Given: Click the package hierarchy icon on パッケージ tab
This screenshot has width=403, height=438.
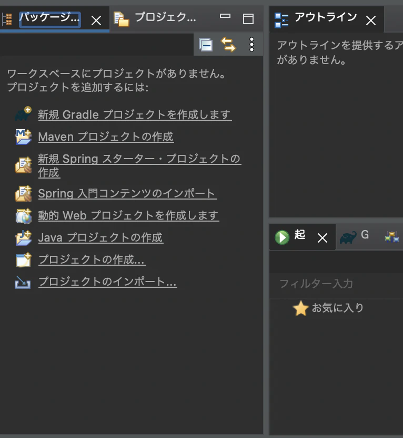Looking at the screenshot, I should point(7,19).
